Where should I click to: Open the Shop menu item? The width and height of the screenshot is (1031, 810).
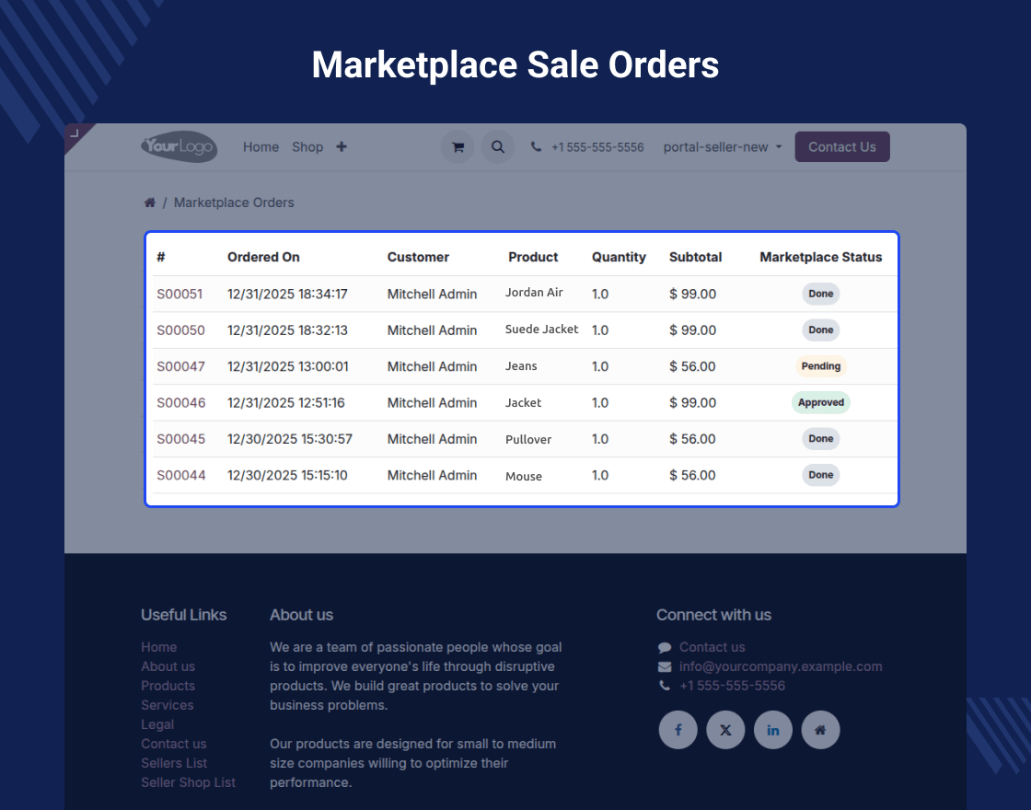(x=307, y=147)
